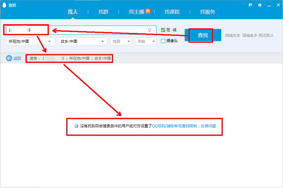
Task: Open the QQ号码/辅助帐号查找限制 link
Action: [174, 125]
